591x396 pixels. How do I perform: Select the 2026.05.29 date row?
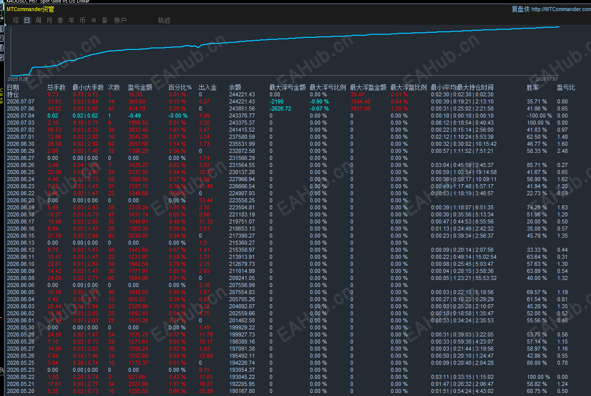(291, 334)
